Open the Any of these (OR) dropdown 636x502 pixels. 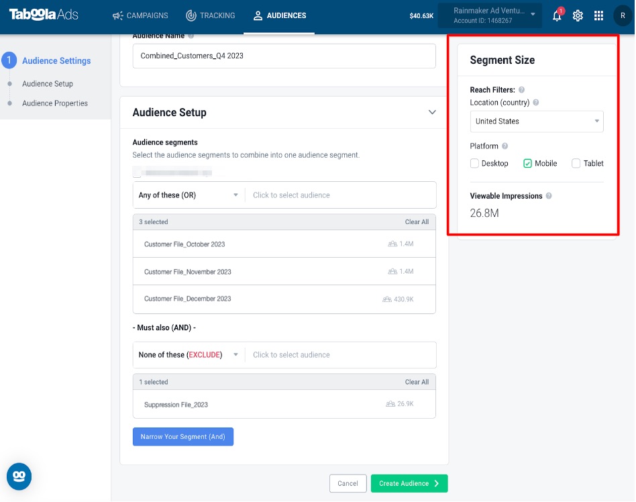coord(189,195)
